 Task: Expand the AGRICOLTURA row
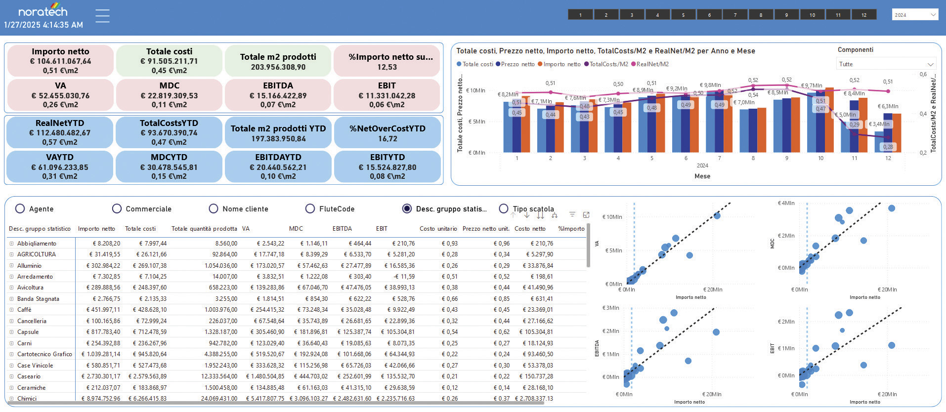tap(11, 254)
